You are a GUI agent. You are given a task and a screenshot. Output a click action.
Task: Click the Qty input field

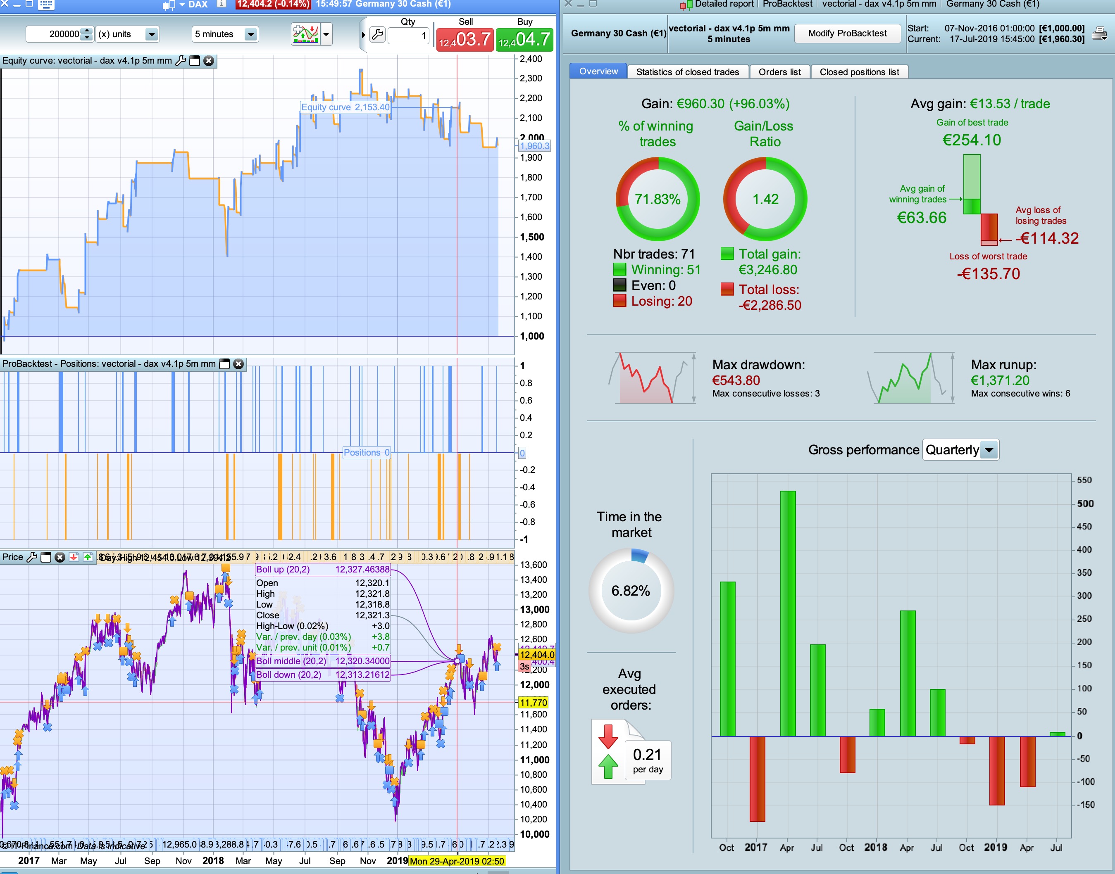(x=408, y=35)
